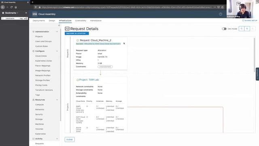The image size is (259, 146).
Task: Open Networks under Resources
Action: click(x=40, y=109)
